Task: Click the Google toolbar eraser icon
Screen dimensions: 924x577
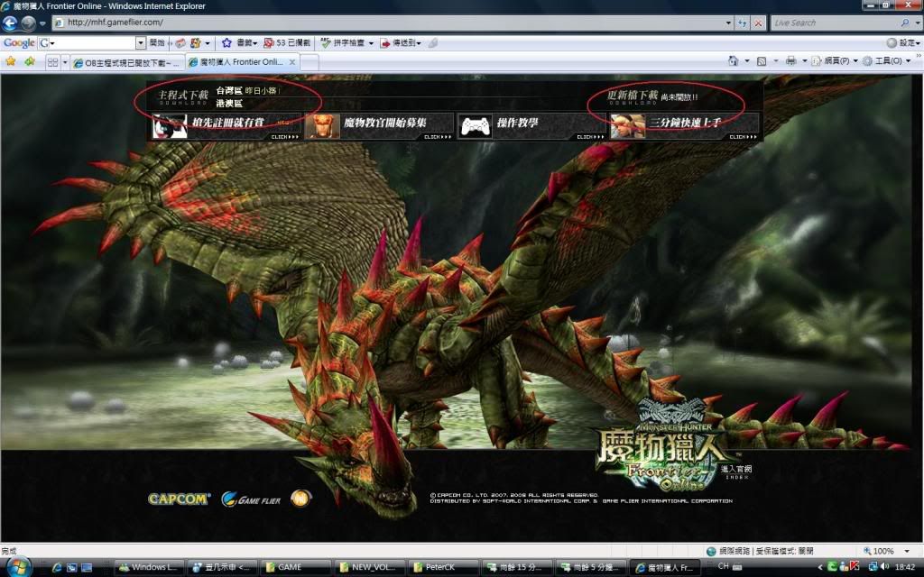Action: click(180, 43)
